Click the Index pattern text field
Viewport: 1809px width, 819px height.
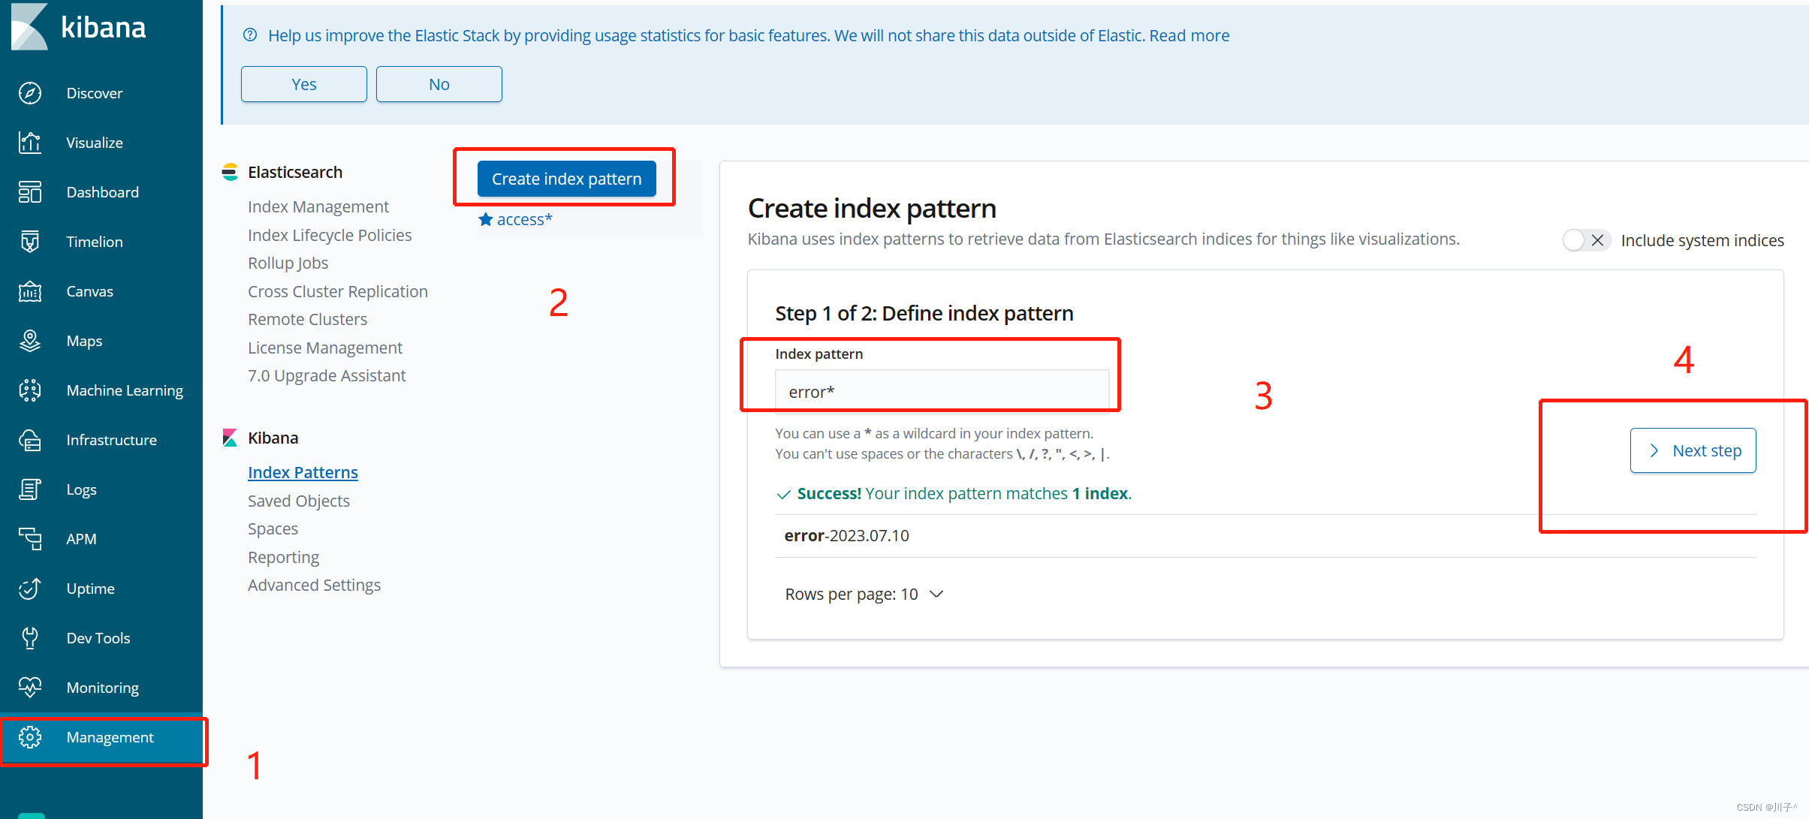(941, 392)
